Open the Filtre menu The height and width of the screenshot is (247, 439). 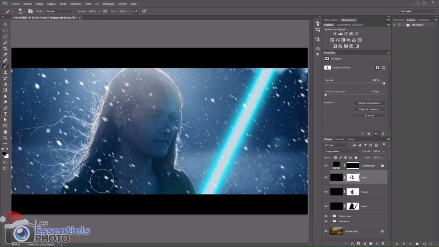pyautogui.click(x=88, y=4)
